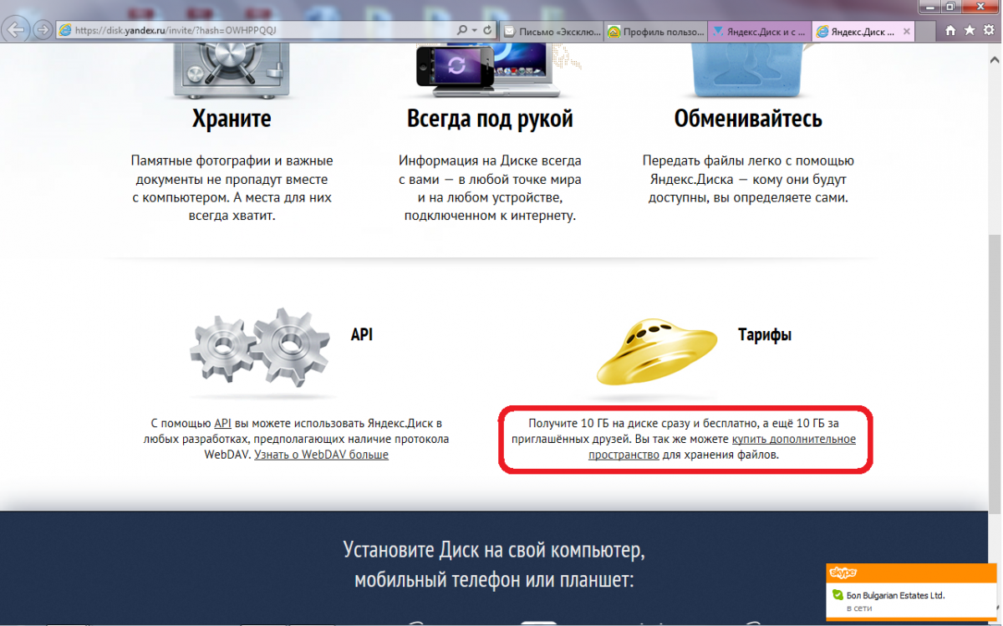Open browser Tools gear icon

(x=988, y=30)
